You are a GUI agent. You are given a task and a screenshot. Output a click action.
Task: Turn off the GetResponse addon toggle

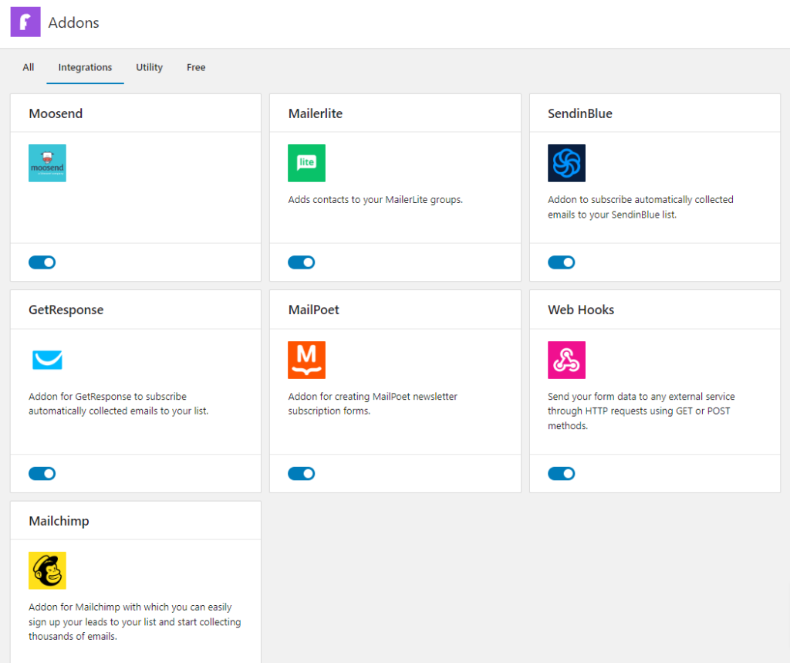(x=42, y=473)
